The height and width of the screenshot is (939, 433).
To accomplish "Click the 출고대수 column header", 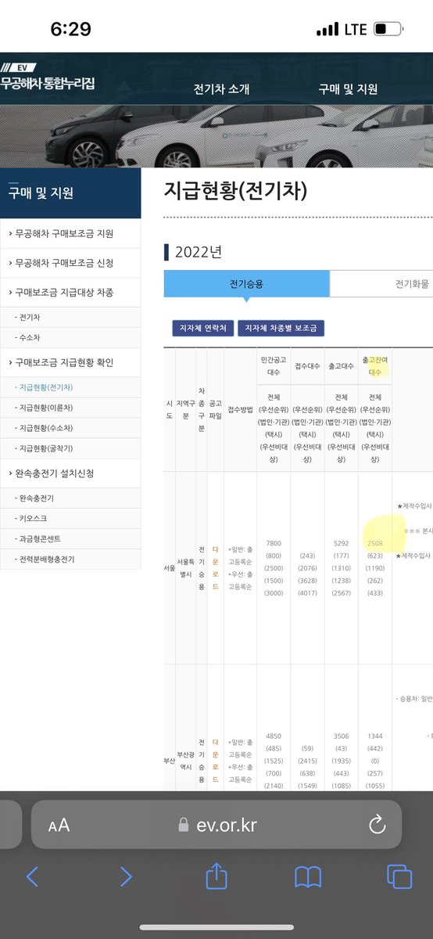I will tap(342, 365).
